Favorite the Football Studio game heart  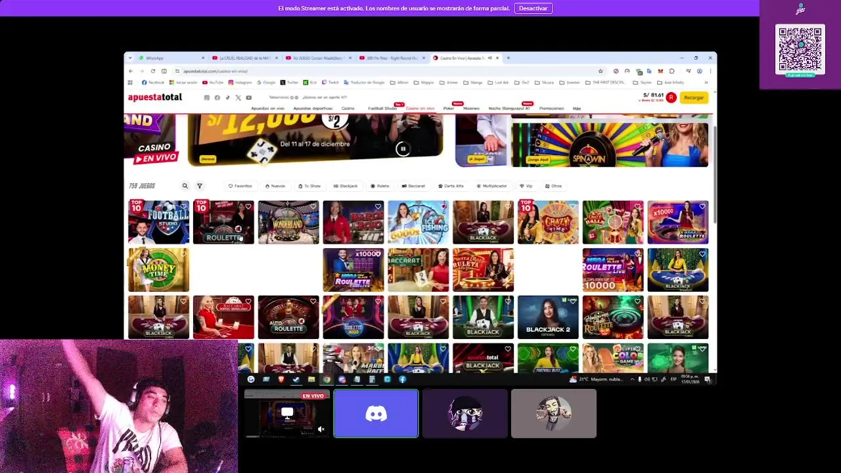pos(183,207)
